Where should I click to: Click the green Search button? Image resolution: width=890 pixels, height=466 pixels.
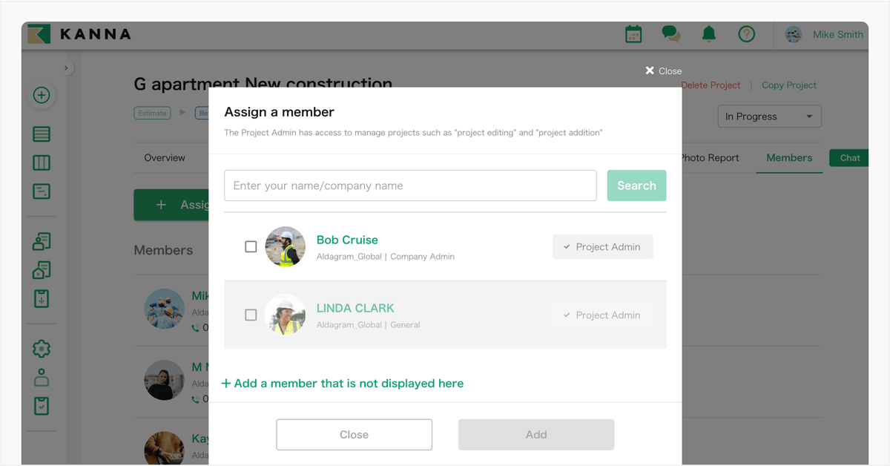[x=636, y=186]
